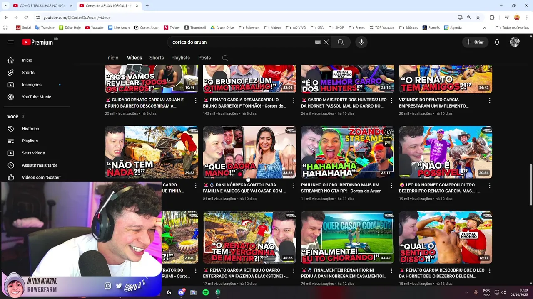Viewport: 533px width, 299px height.
Task: Show hidden system tray icons
Action: point(466,292)
